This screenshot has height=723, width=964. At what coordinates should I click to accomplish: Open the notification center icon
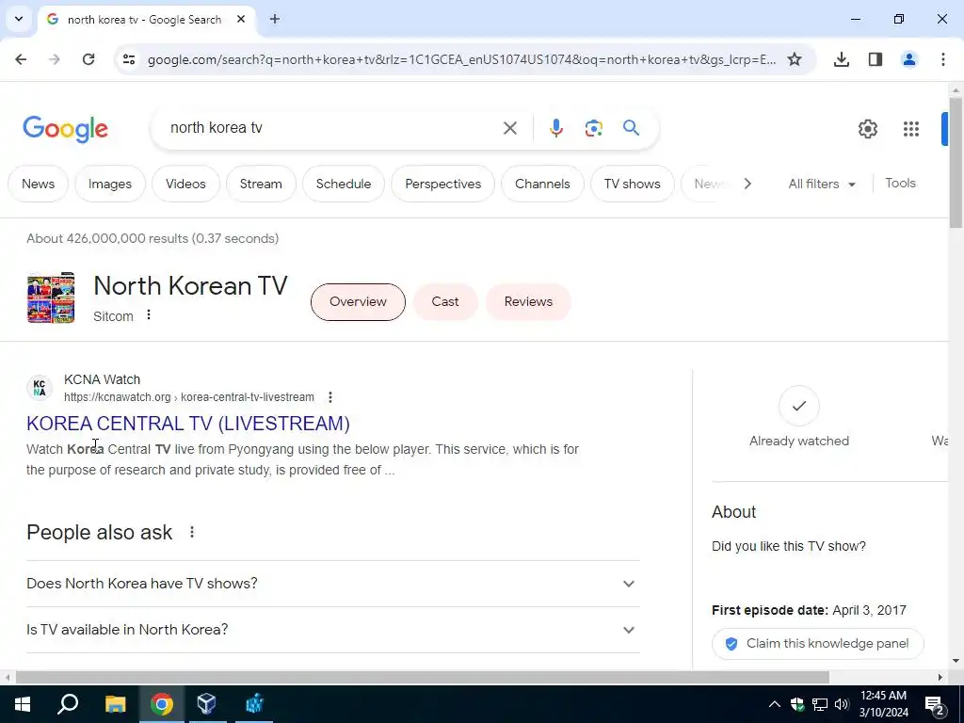(935, 705)
